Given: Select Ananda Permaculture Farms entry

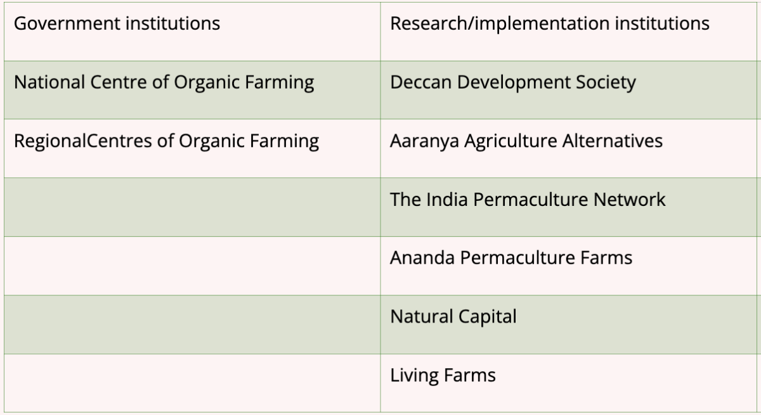Looking at the screenshot, I should click(511, 259).
